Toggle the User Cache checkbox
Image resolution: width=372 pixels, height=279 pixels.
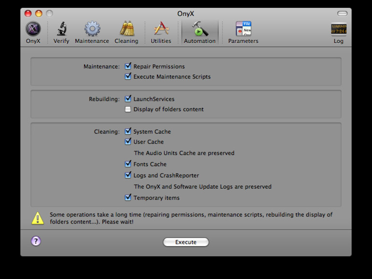tap(128, 141)
